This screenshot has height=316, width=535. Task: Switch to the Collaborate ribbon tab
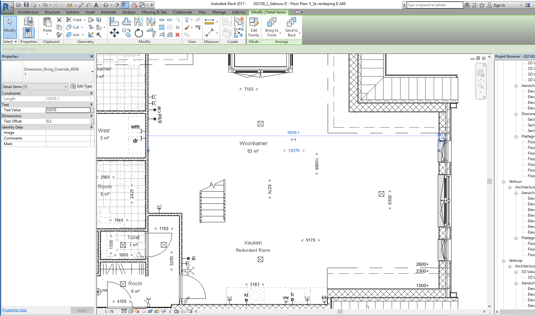[x=182, y=12]
